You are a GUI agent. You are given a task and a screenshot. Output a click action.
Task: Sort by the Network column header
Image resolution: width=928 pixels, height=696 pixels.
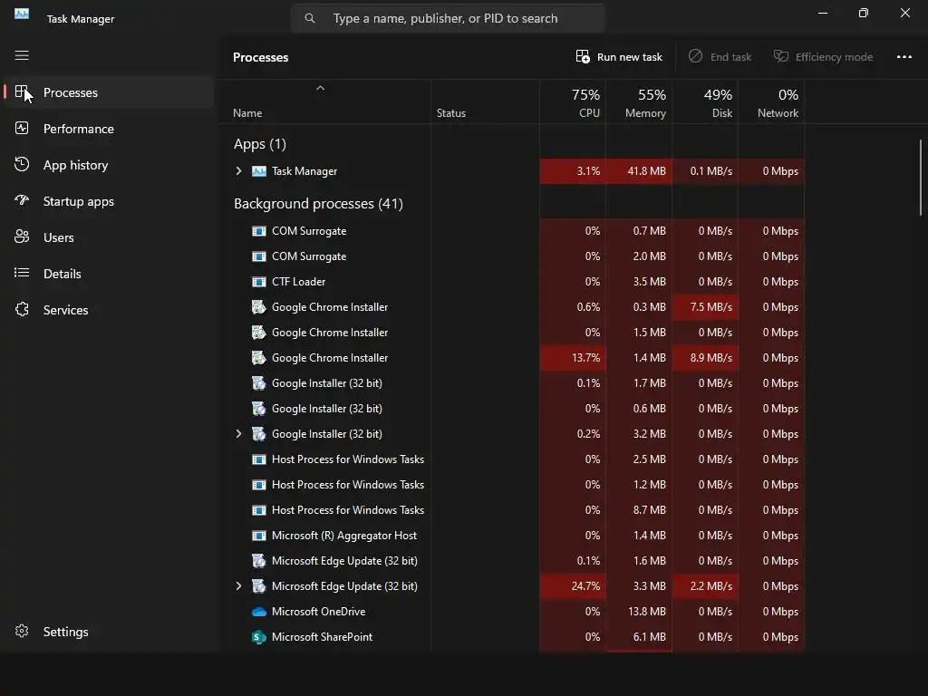(x=771, y=102)
